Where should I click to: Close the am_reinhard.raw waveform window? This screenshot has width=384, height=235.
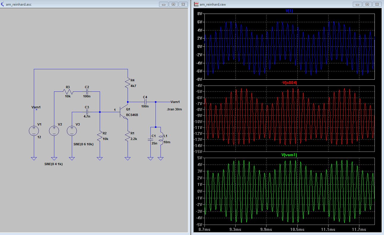[376, 4]
